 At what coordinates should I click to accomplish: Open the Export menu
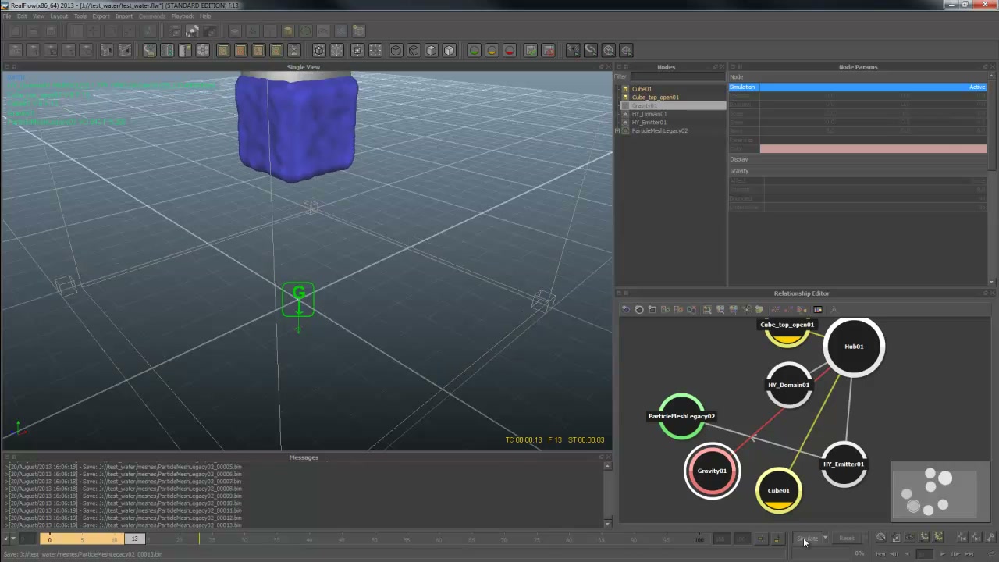click(x=101, y=16)
